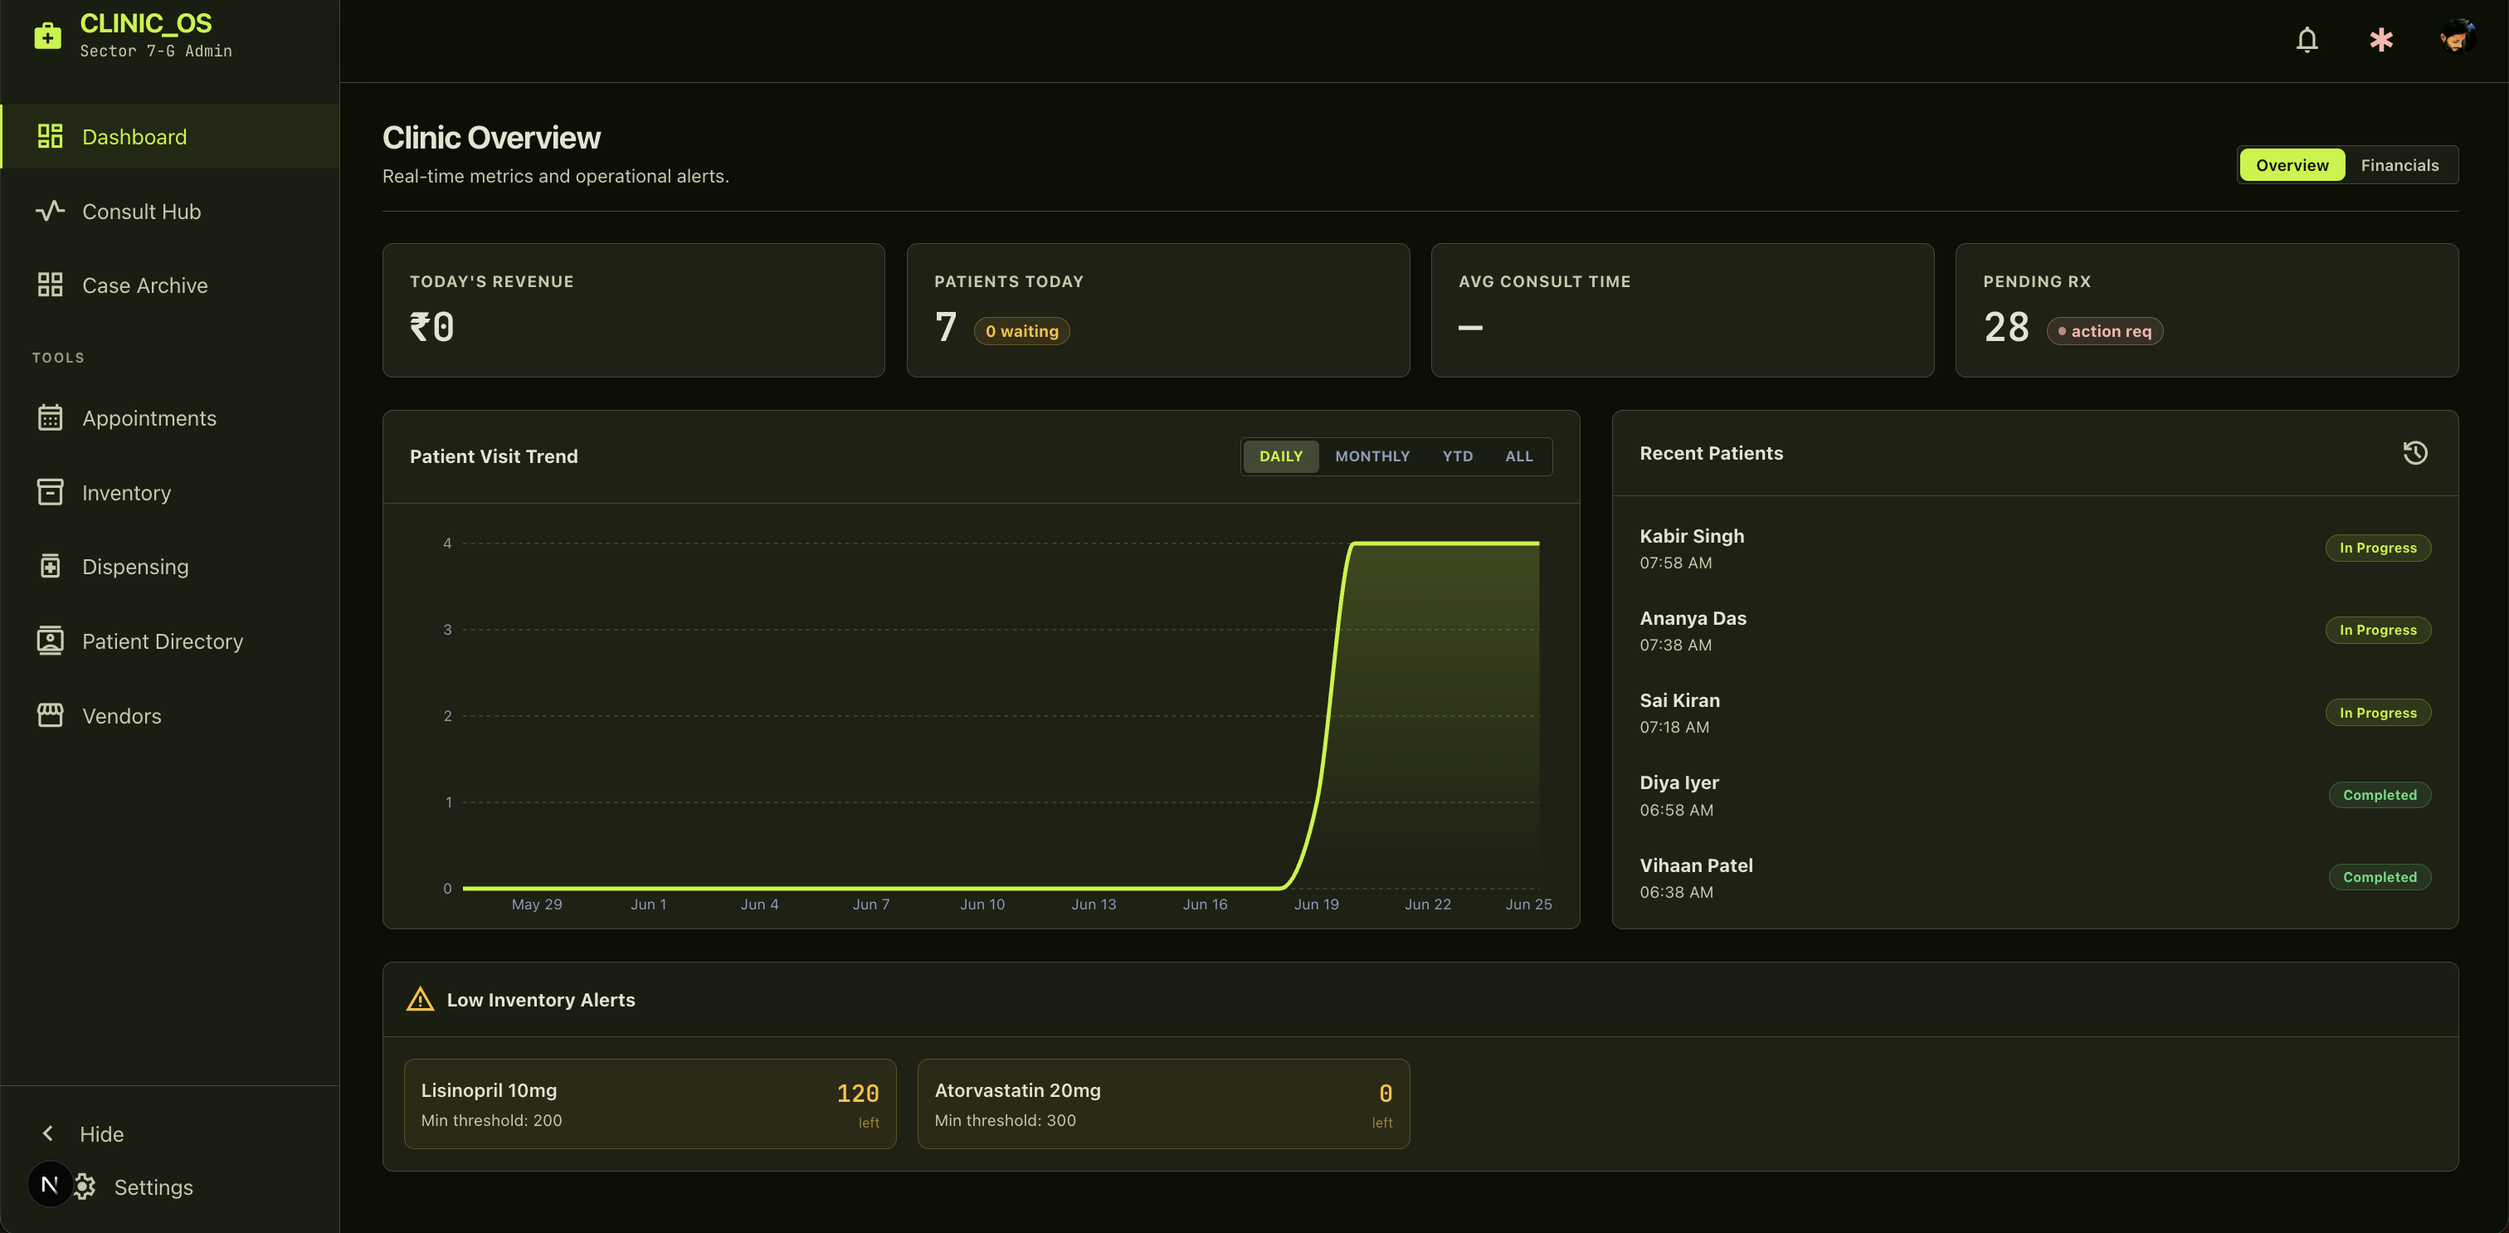Select the DAILY trend range
Viewport: 2509px width, 1233px height.
[1280, 456]
